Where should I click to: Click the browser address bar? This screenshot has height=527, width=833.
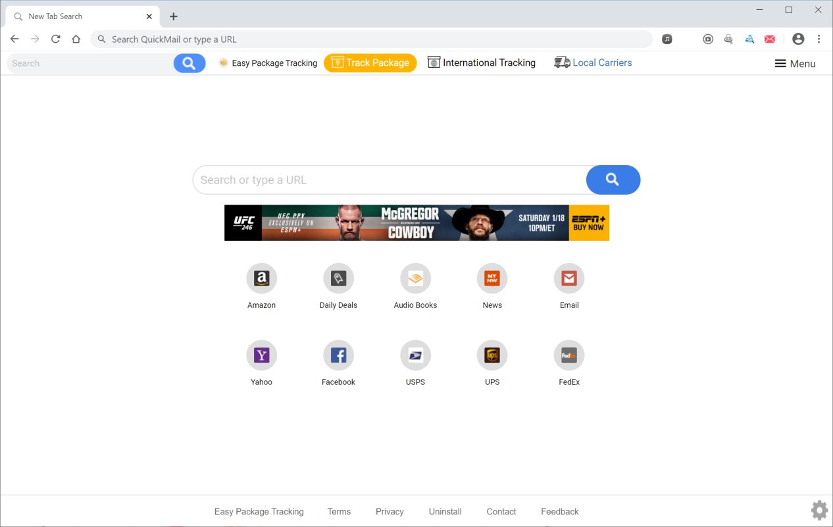click(x=372, y=39)
